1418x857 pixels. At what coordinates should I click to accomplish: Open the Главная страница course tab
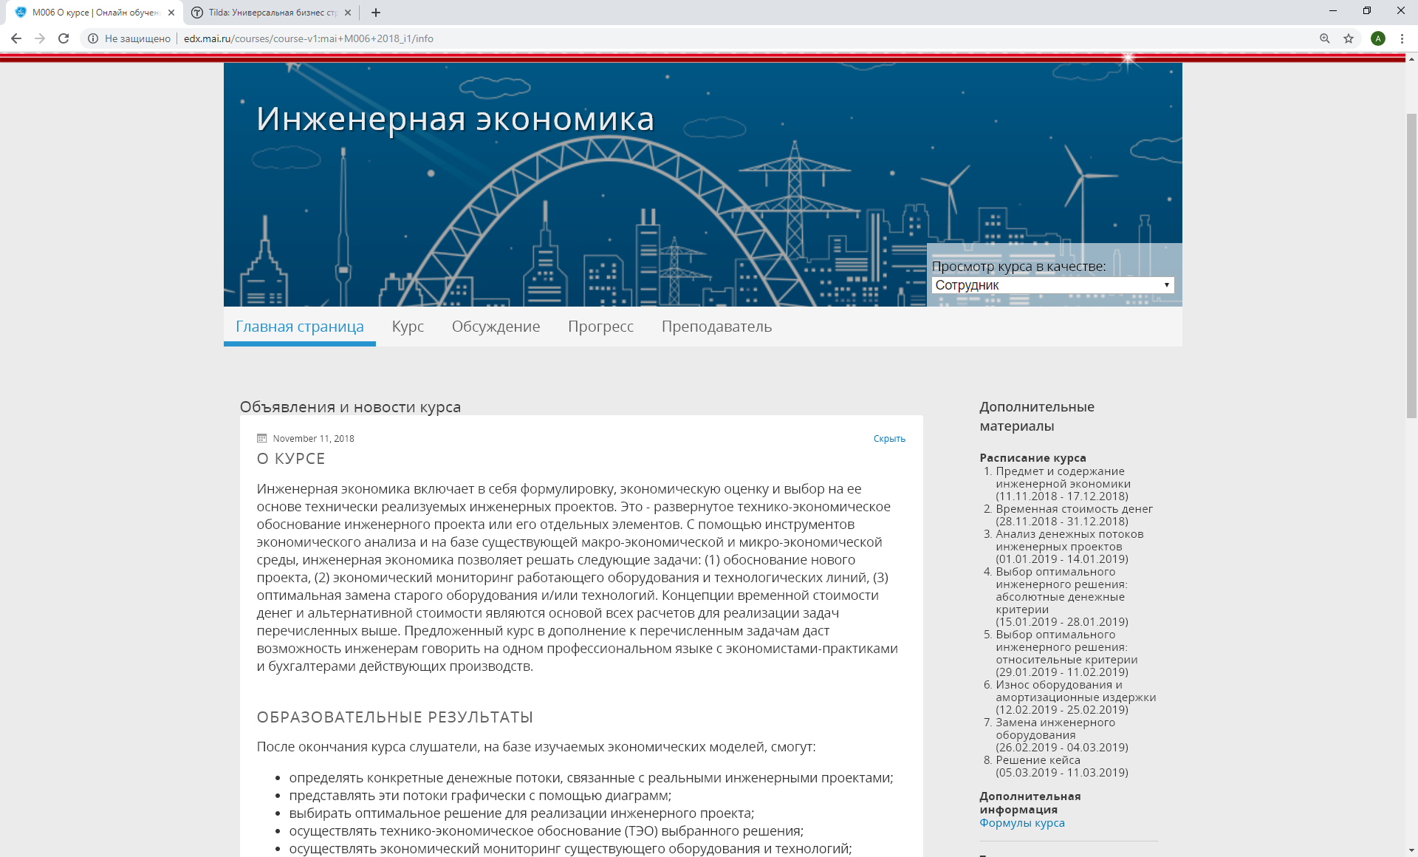coord(300,327)
